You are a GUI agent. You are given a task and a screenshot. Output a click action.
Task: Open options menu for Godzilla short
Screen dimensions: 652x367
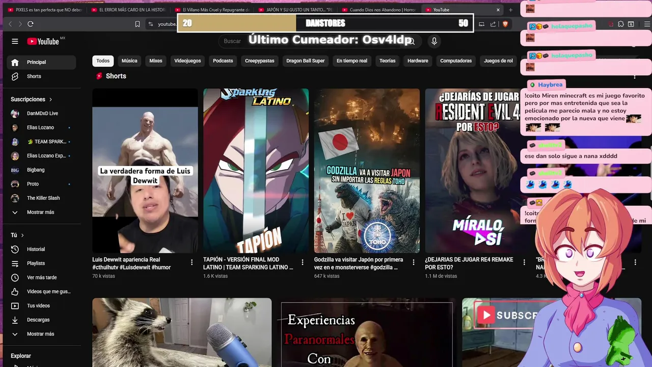click(414, 262)
